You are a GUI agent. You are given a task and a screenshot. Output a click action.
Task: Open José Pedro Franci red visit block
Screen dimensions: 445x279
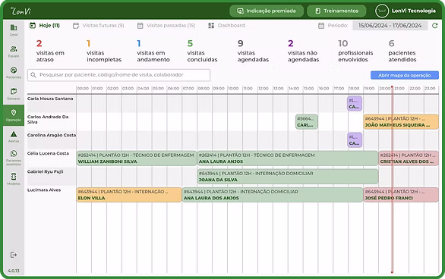click(401, 195)
